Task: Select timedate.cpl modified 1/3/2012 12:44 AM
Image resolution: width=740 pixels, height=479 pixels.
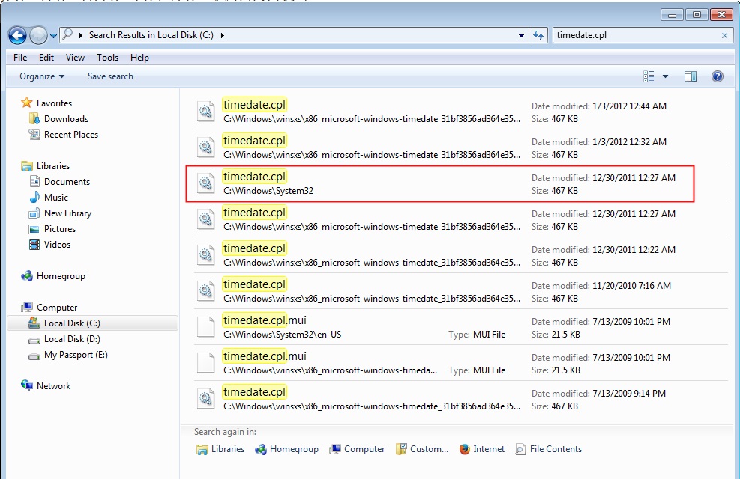Action: point(460,112)
